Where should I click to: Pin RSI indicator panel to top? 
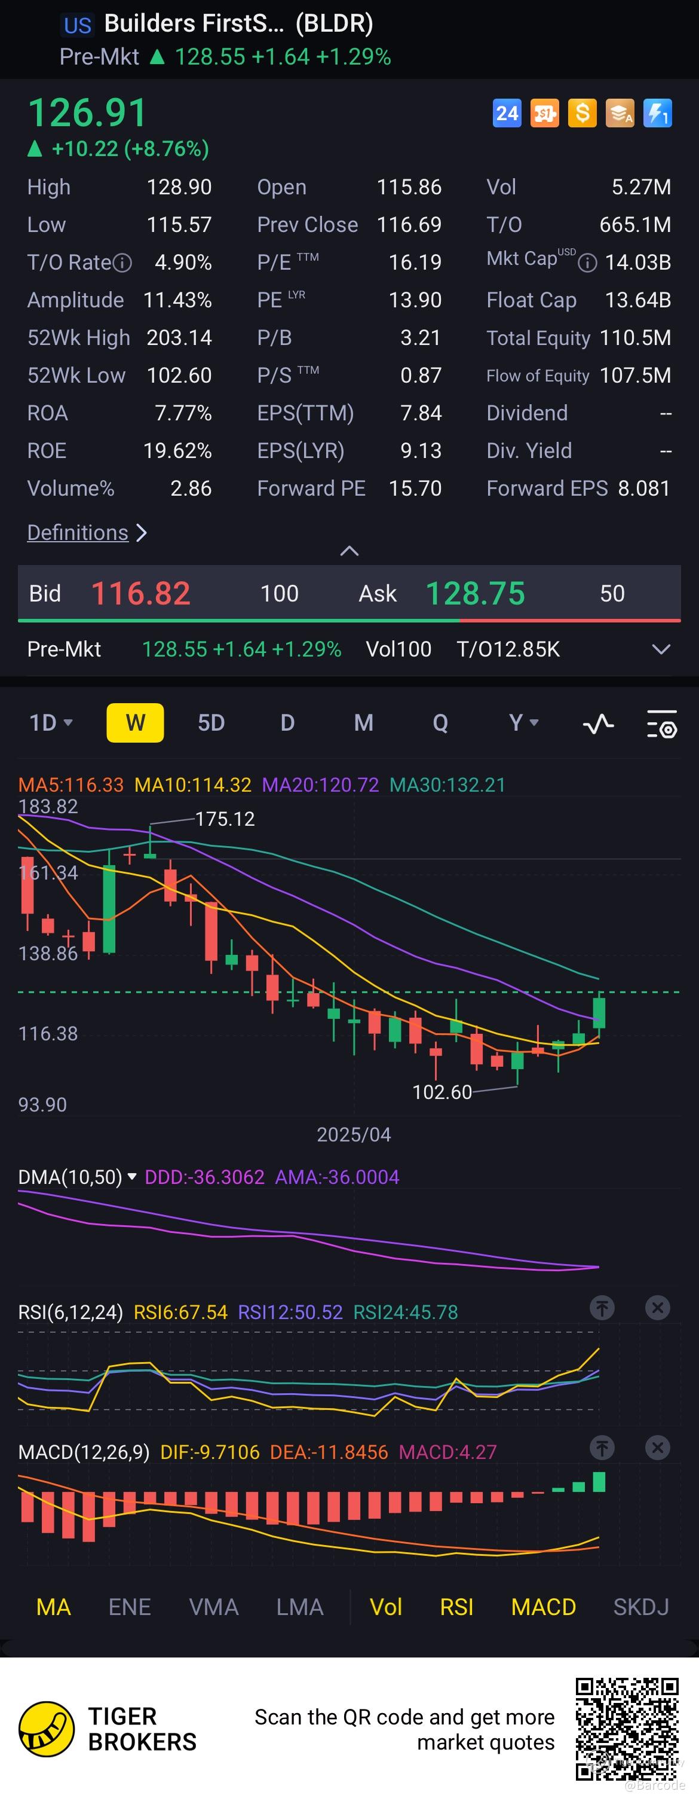[x=602, y=1308]
